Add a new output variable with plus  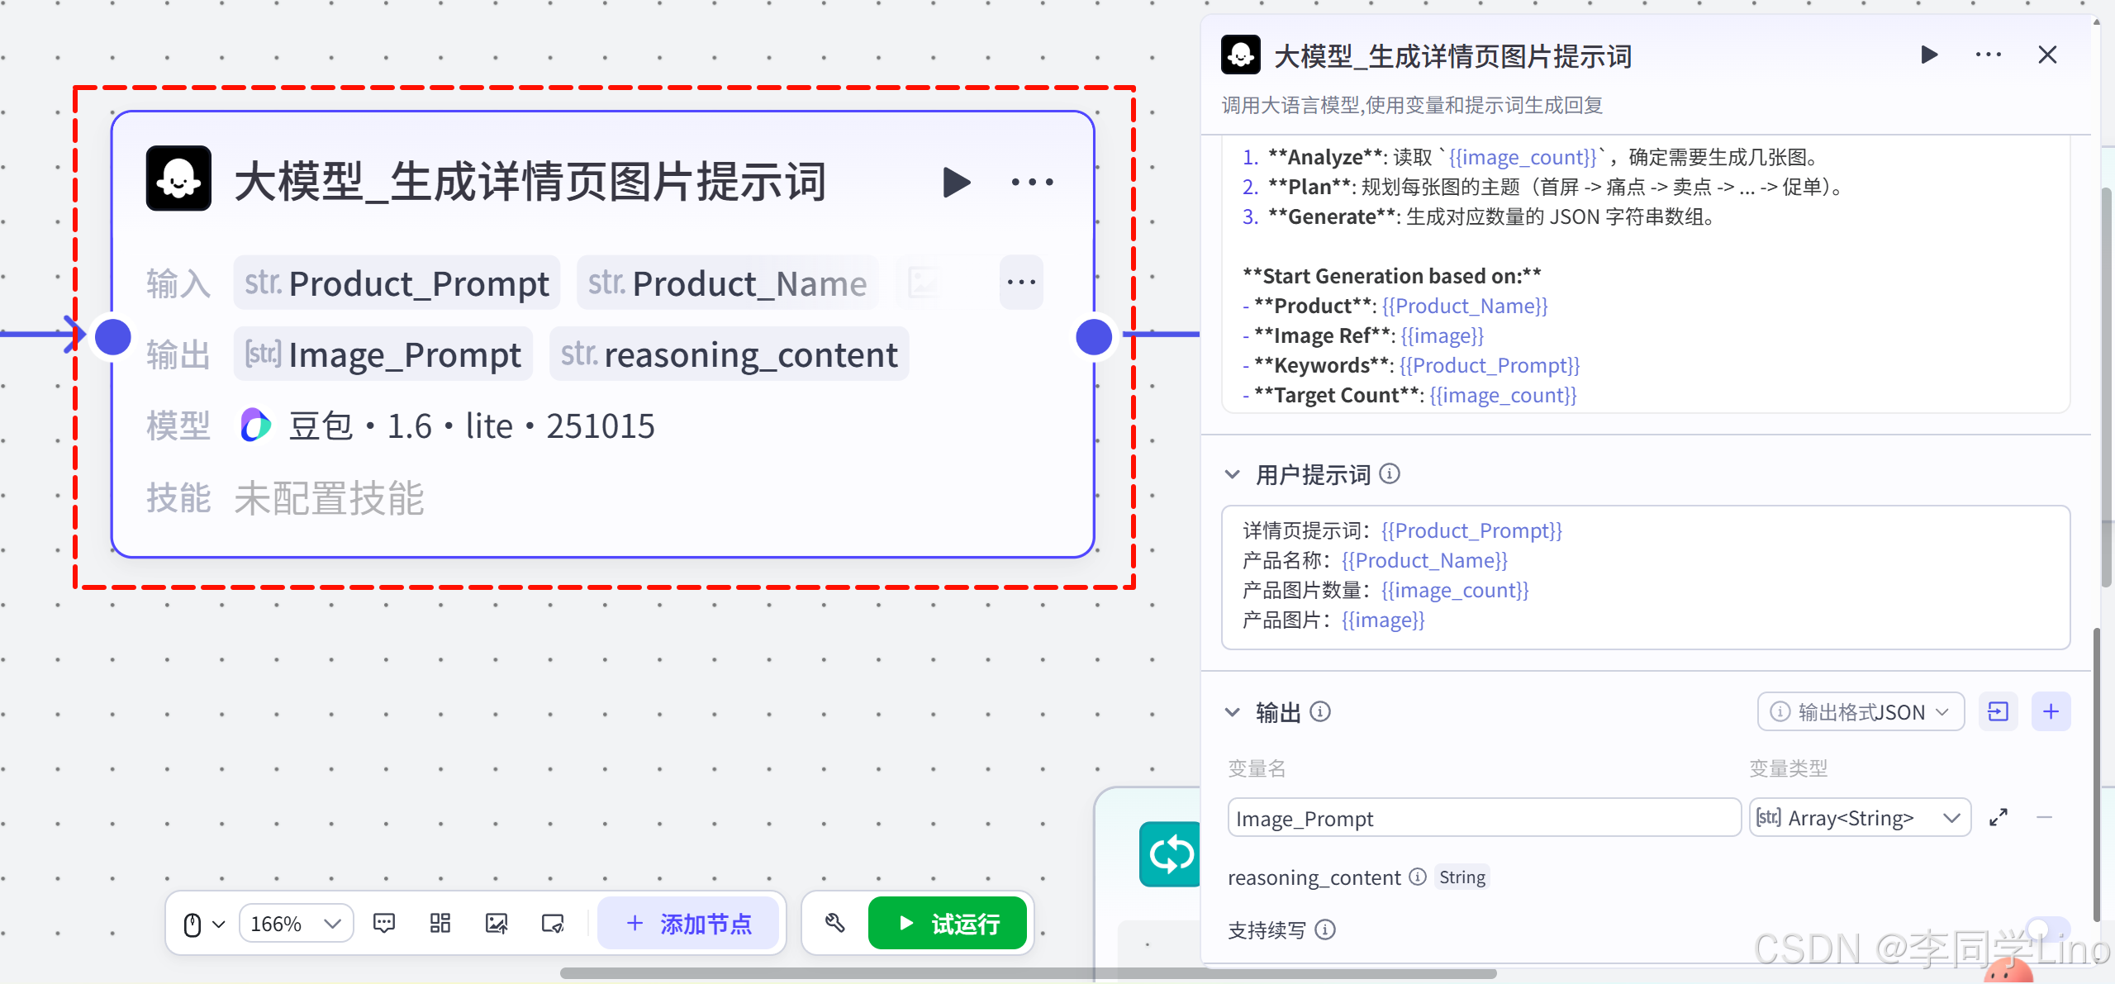coord(2051,711)
